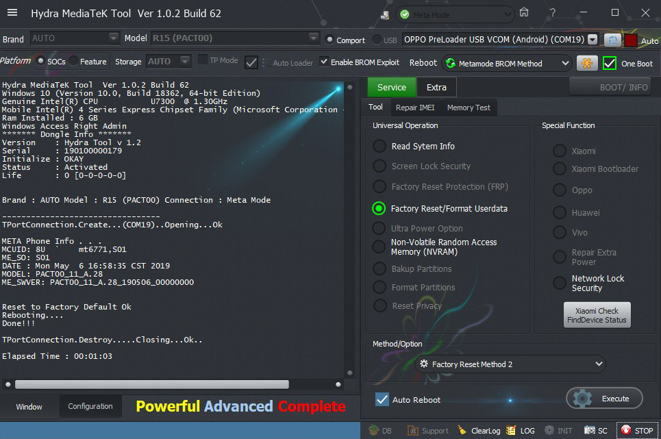The height and width of the screenshot is (439, 661).
Task: Click the BOOT/ INFO button
Action: (x=610, y=87)
